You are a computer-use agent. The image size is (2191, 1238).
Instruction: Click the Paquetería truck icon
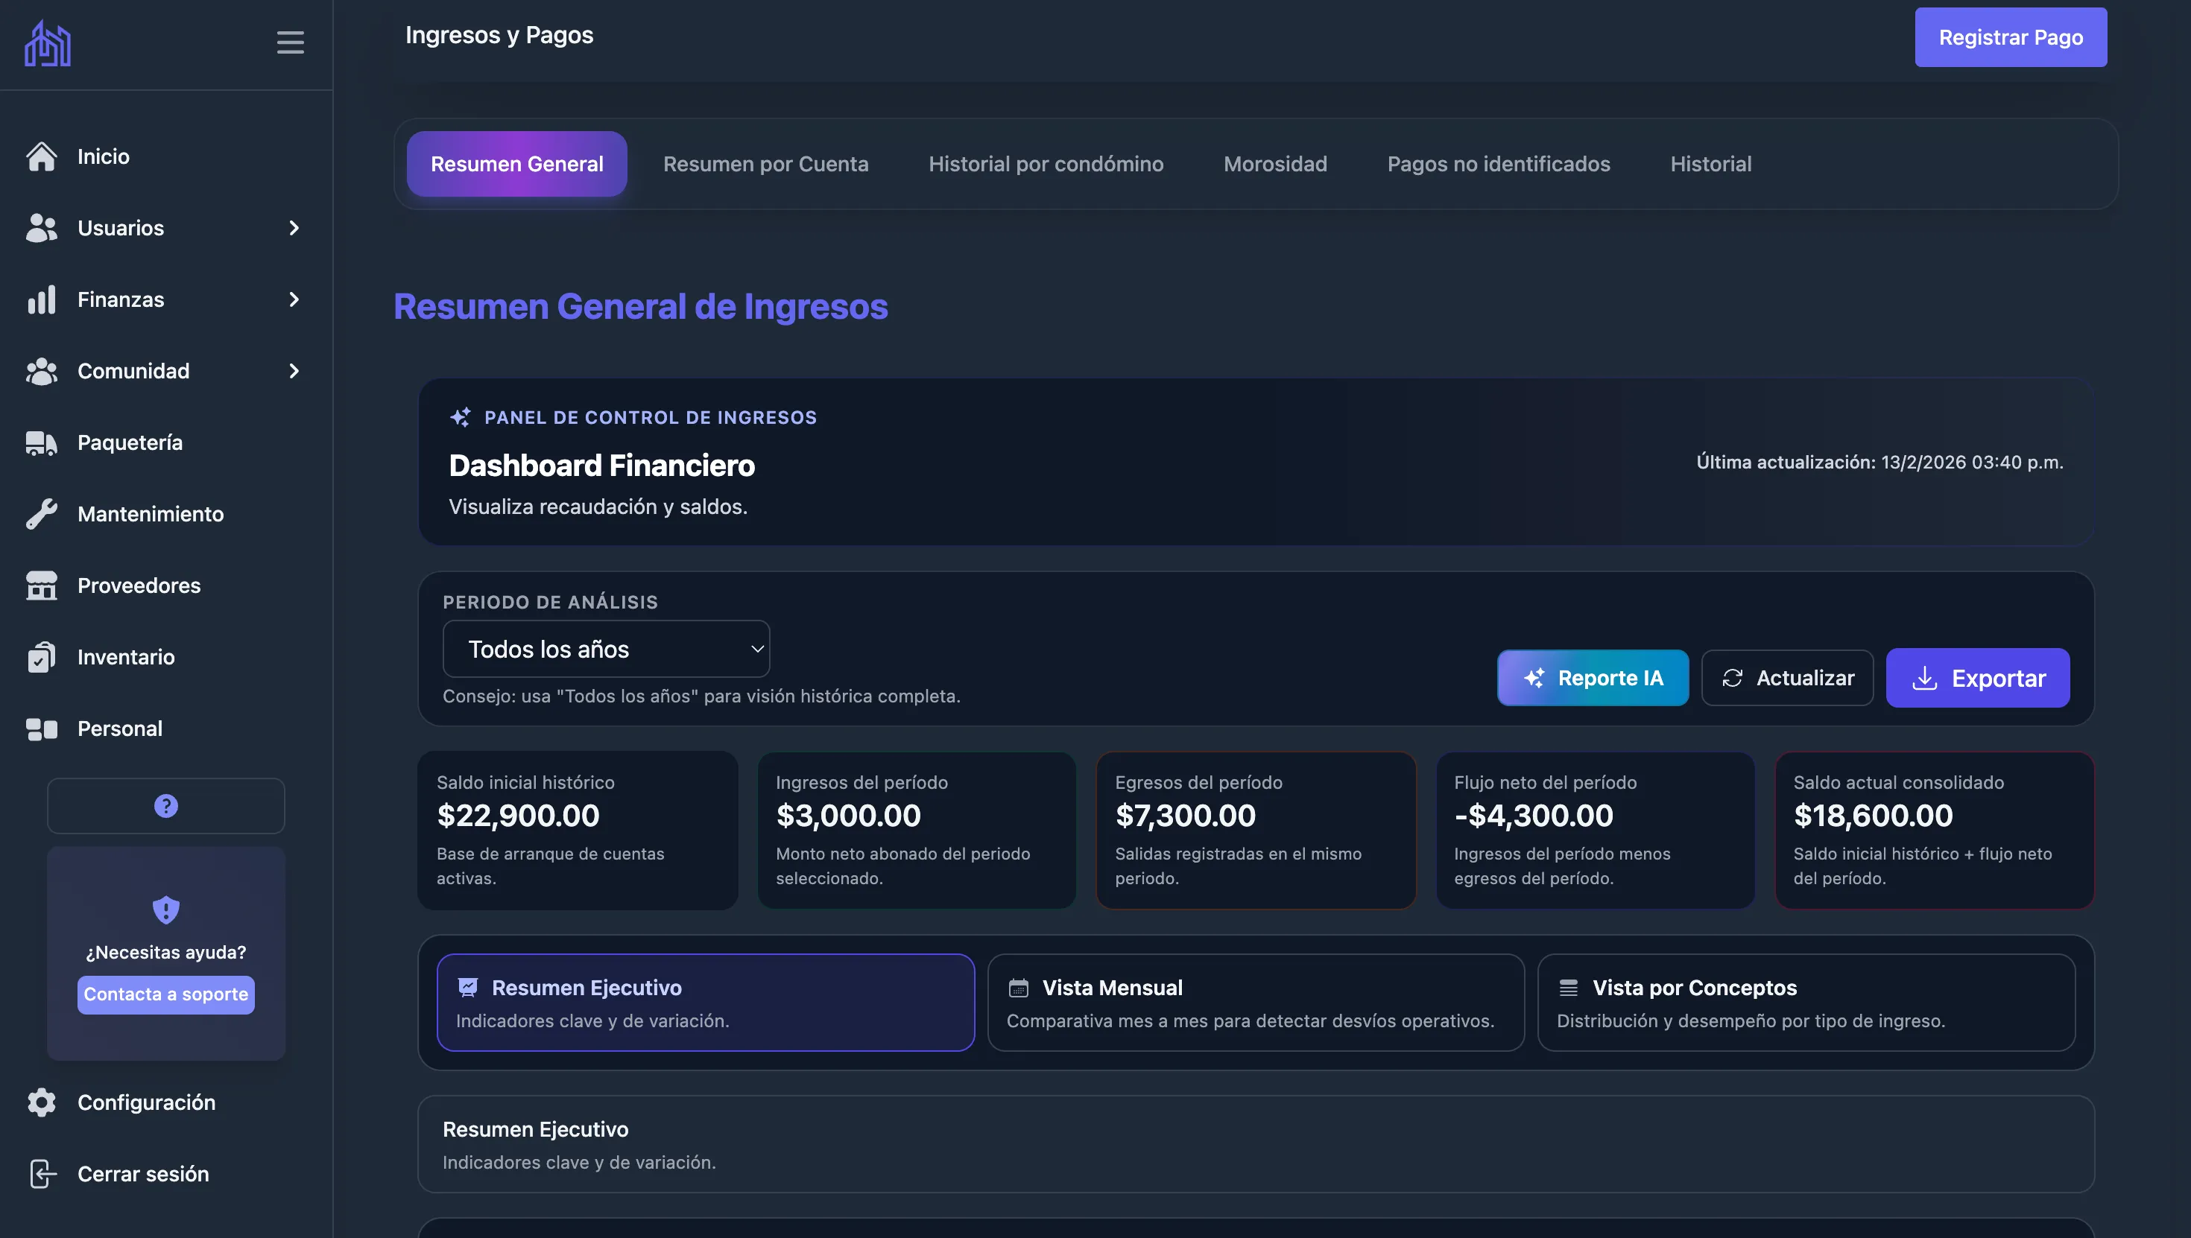click(41, 442)
